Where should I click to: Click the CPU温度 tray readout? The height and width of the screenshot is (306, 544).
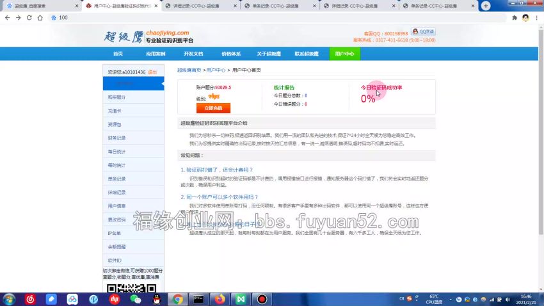point(434,300)
